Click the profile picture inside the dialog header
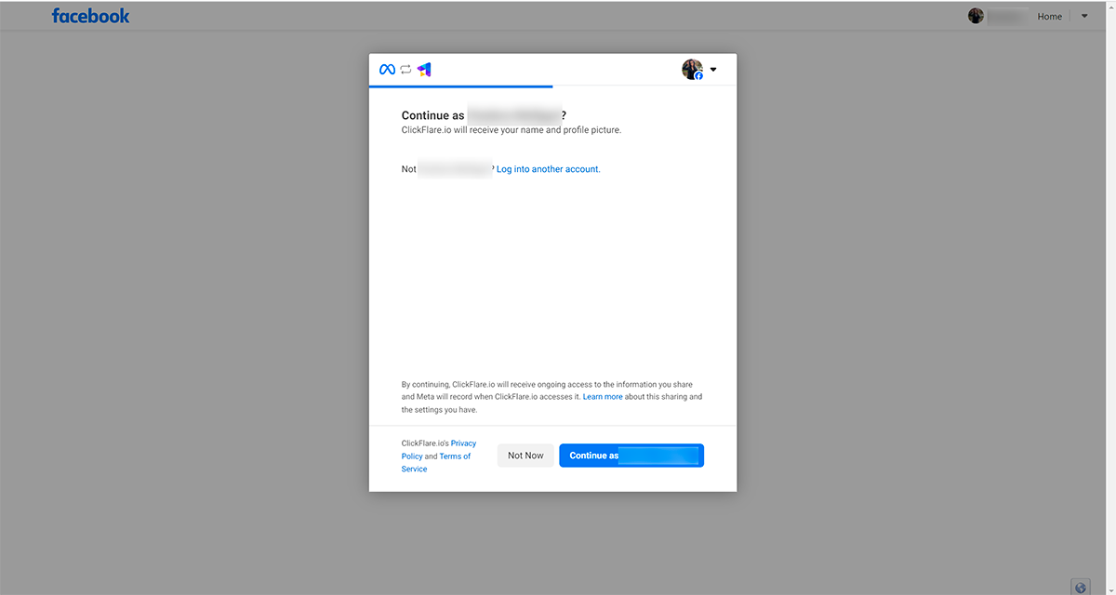Viewport: 1116px width, 595px height. (x=692, y=70)
